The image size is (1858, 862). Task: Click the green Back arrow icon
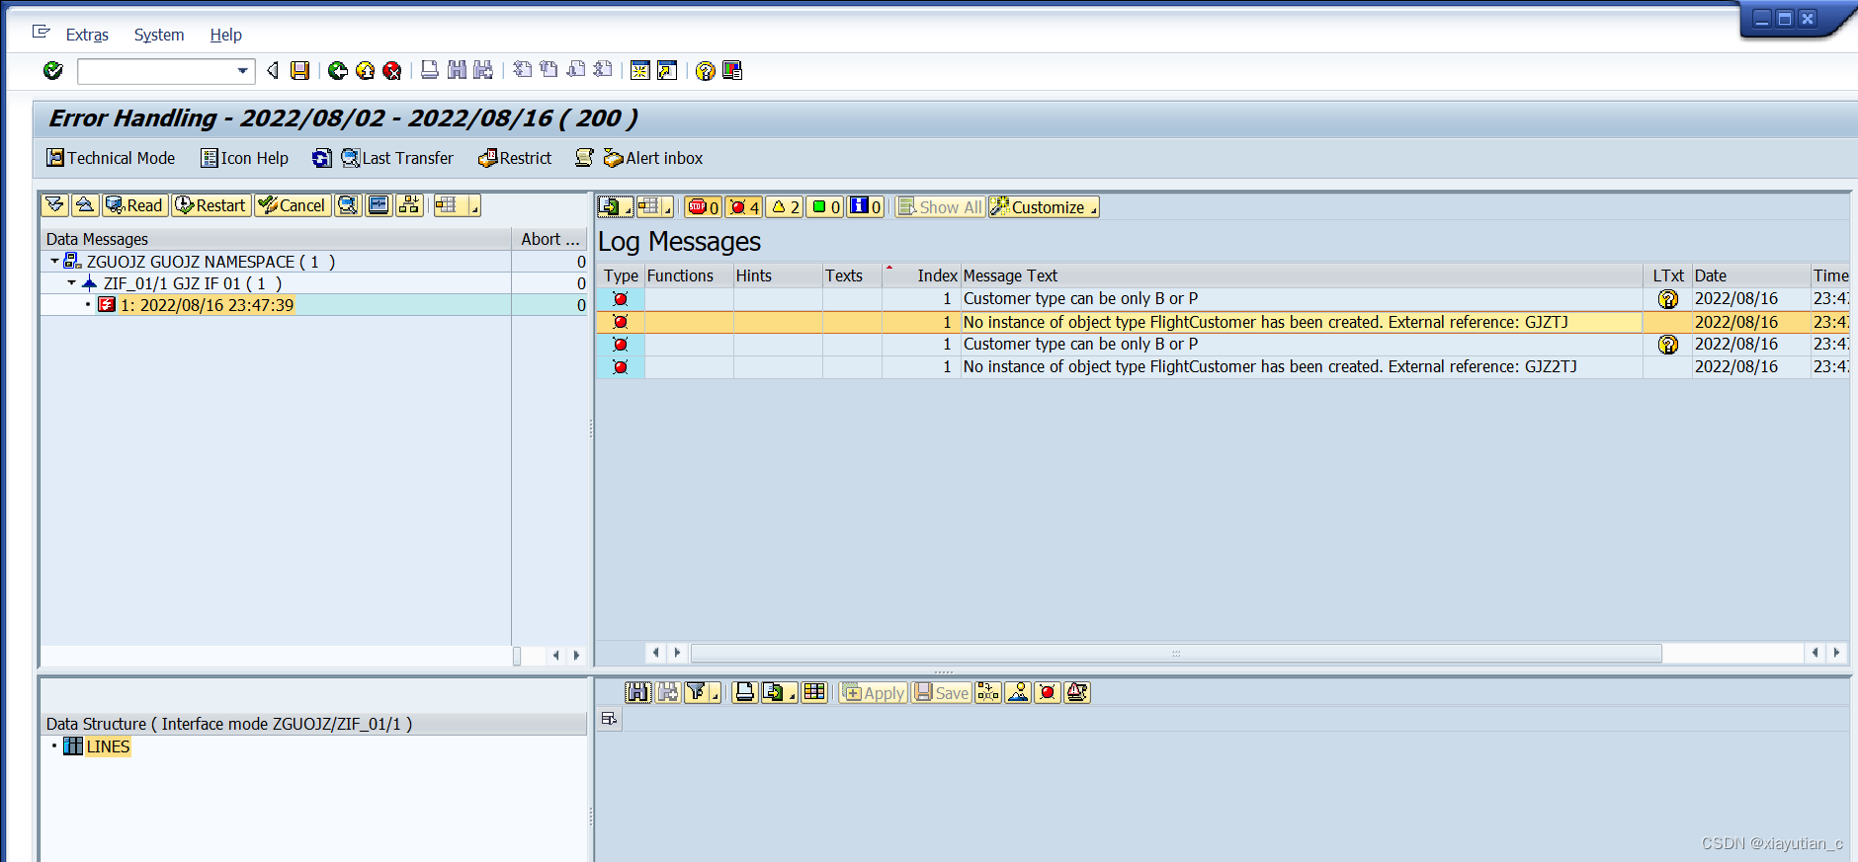pyautogui.click(x=338, y=70)
